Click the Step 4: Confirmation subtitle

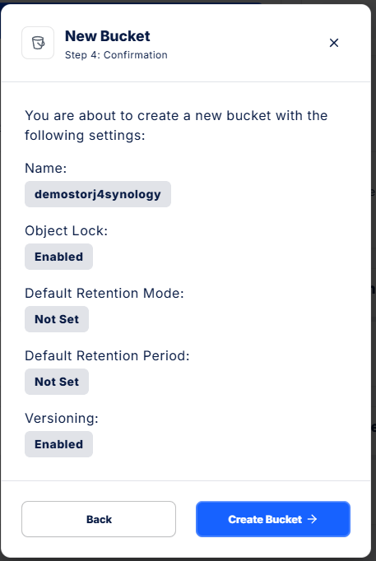pos(116,55)
